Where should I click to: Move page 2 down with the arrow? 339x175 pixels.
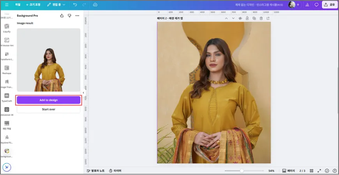tap(233, 18)
